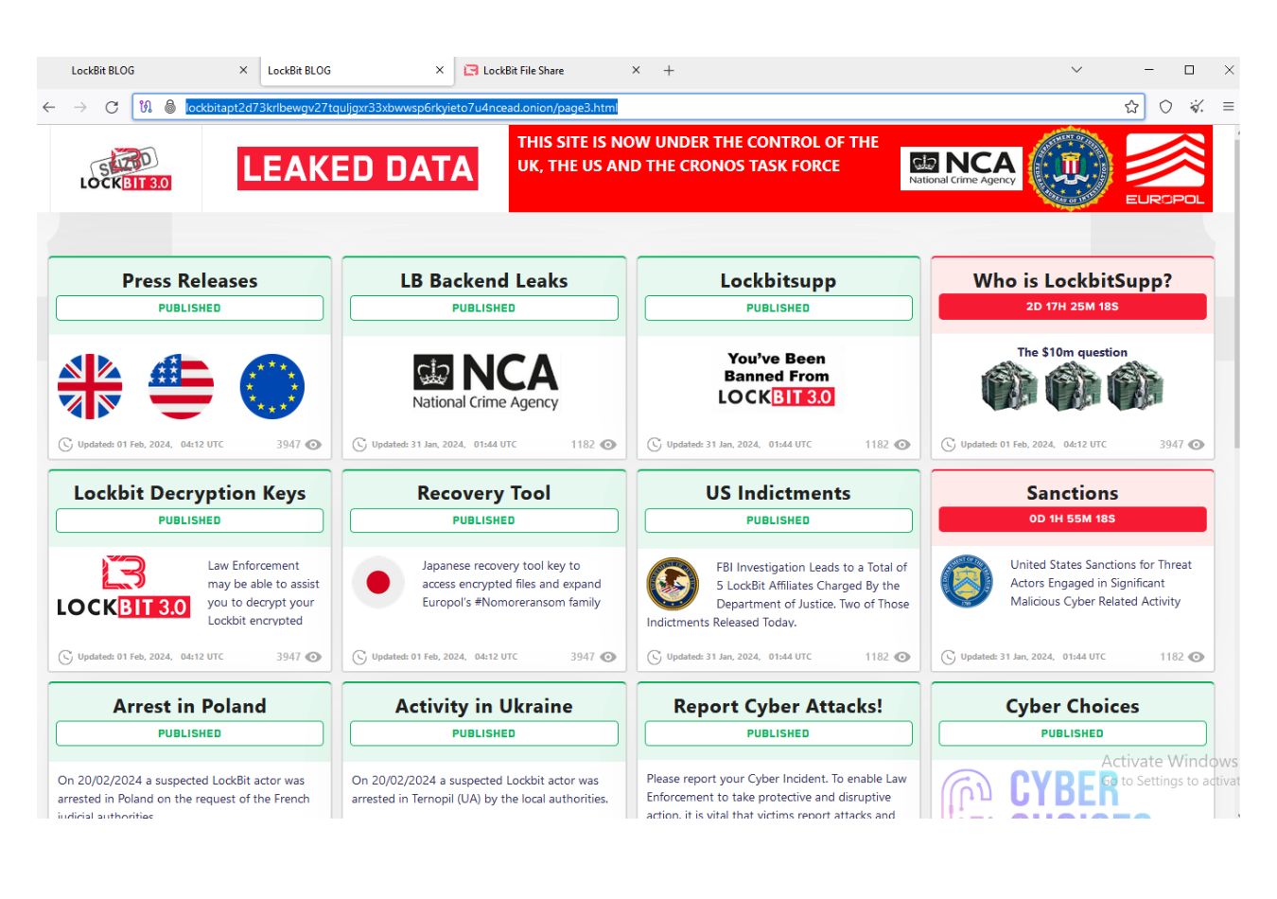
Task: Click eye views icon on Sanctions card
Action: pyautogui.click(x=1197, y=657)
